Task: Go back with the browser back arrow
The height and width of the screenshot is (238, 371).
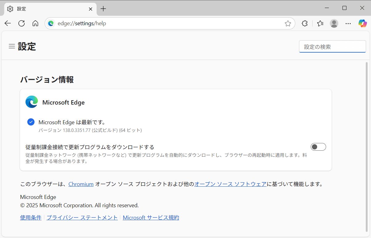Action: coord(8,23)
